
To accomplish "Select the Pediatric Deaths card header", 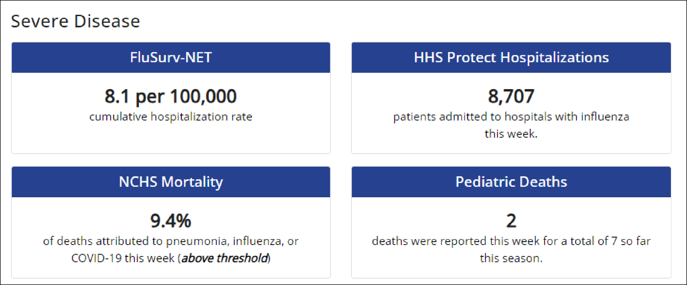I will pos(511,182).
